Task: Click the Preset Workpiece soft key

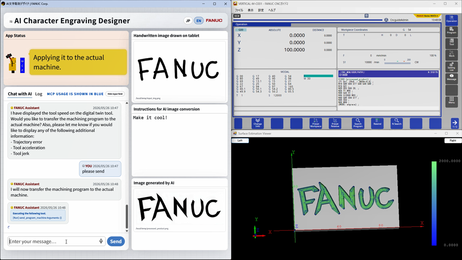Action: pos(316,124)
